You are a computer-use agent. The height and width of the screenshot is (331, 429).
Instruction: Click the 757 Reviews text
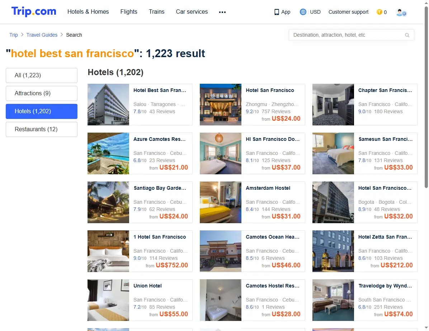pos(276,111)
